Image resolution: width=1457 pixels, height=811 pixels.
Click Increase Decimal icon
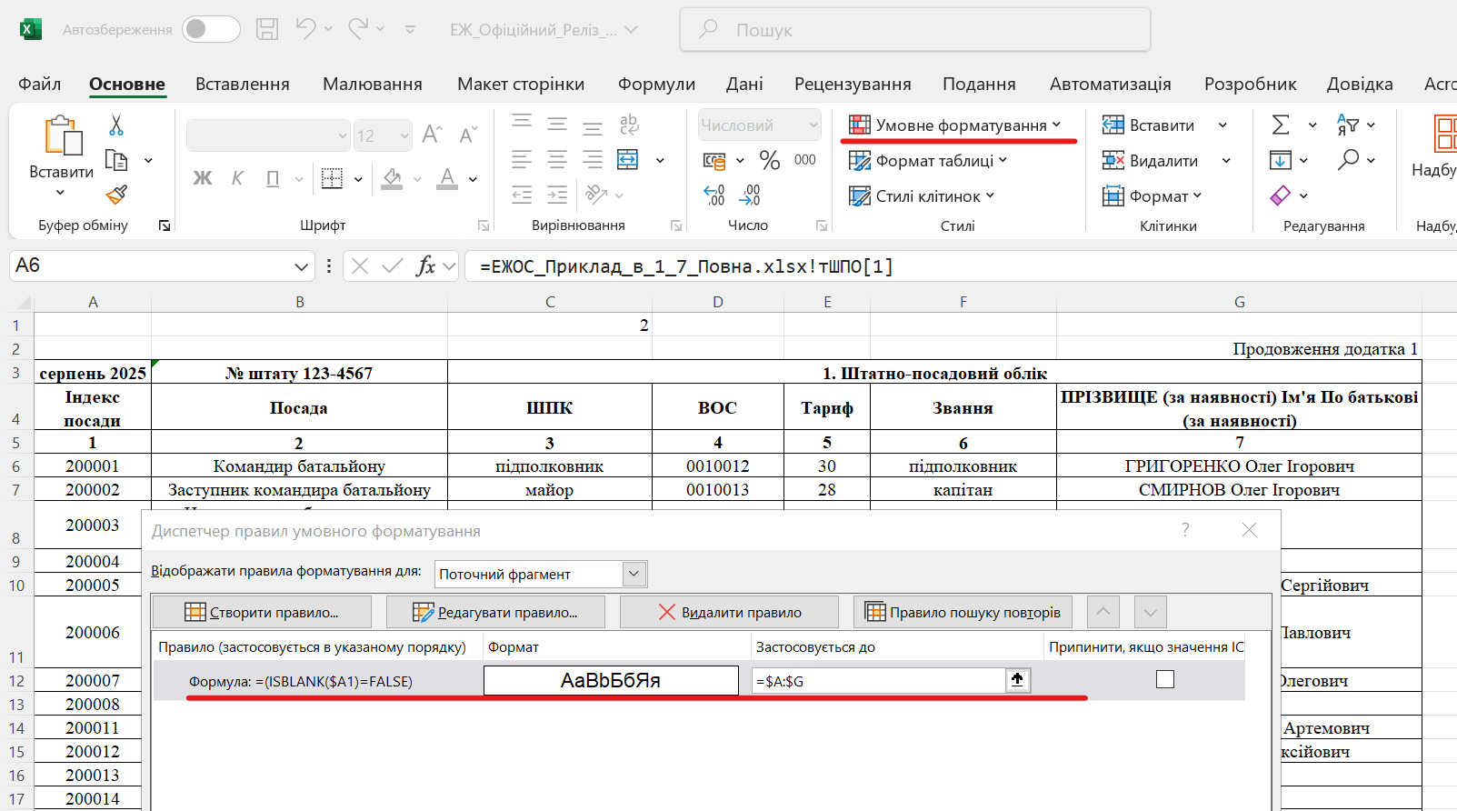click(714, 195)
